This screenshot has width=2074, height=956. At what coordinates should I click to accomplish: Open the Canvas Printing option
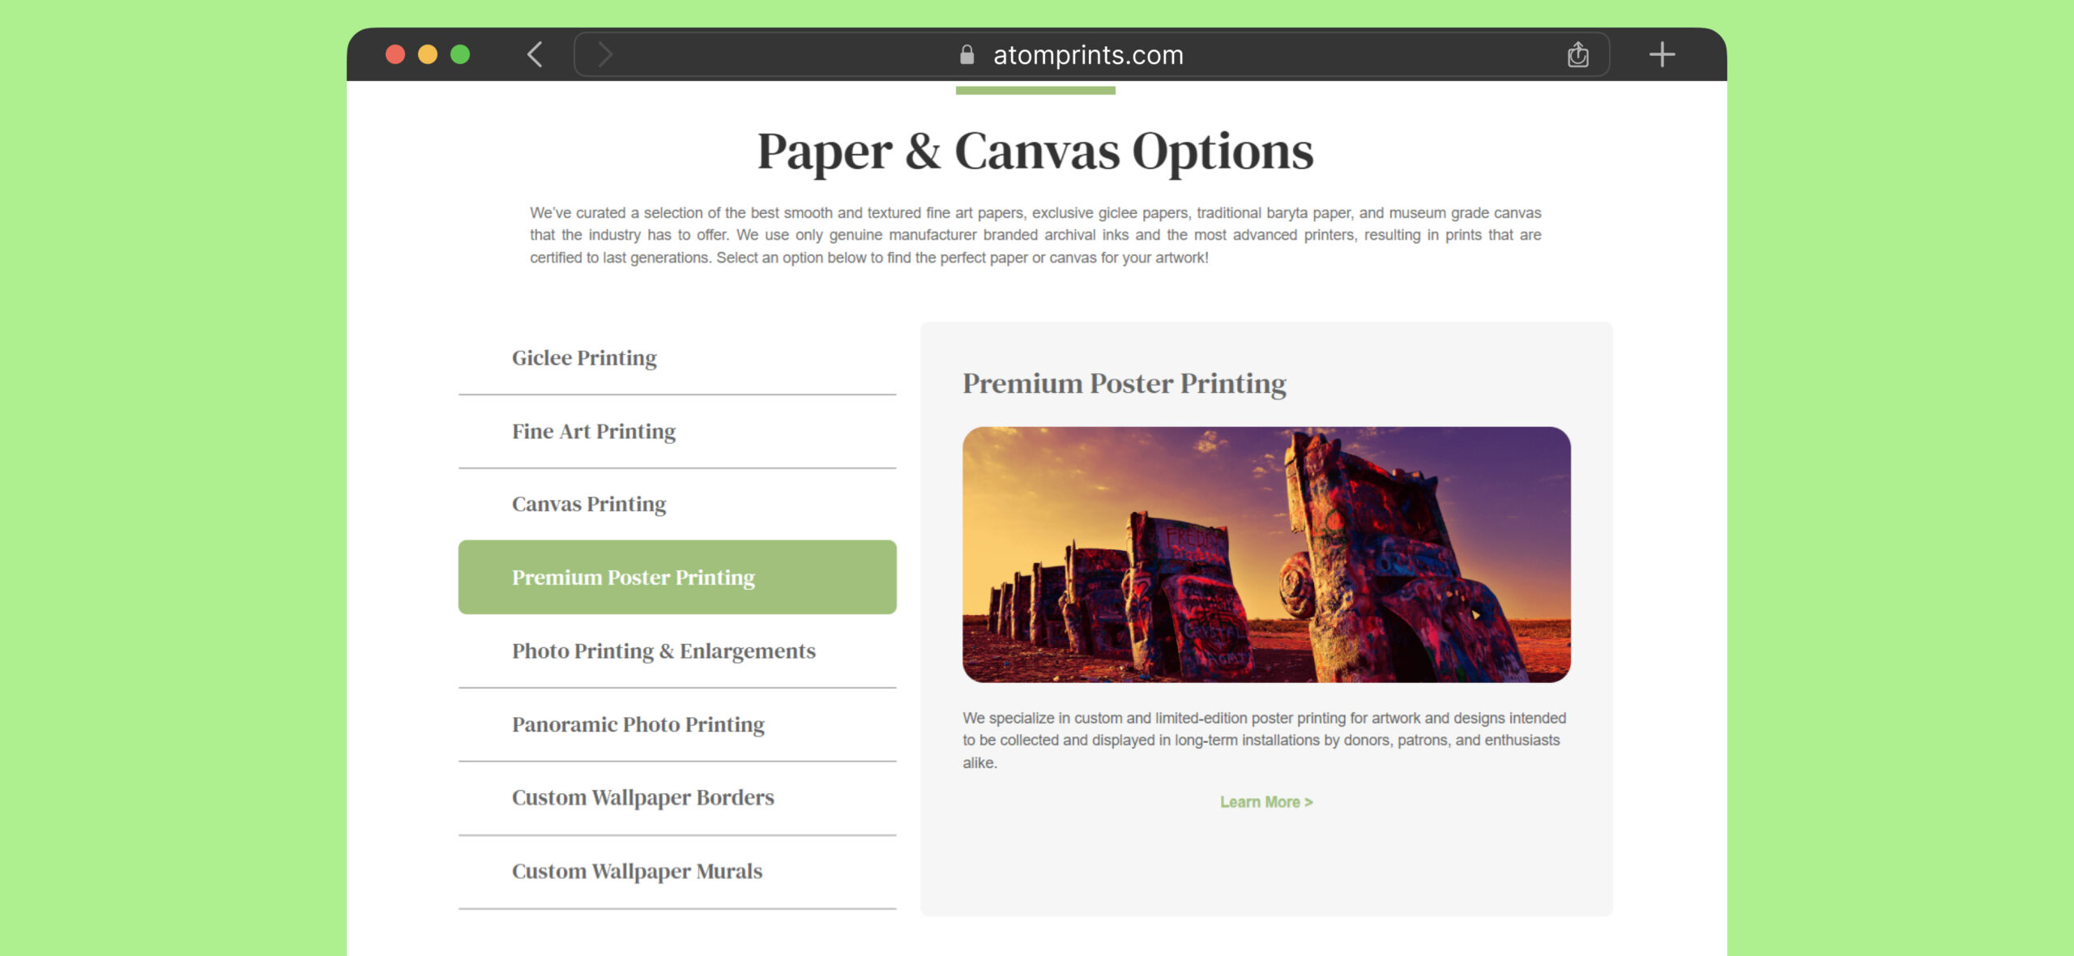(677, 504)
